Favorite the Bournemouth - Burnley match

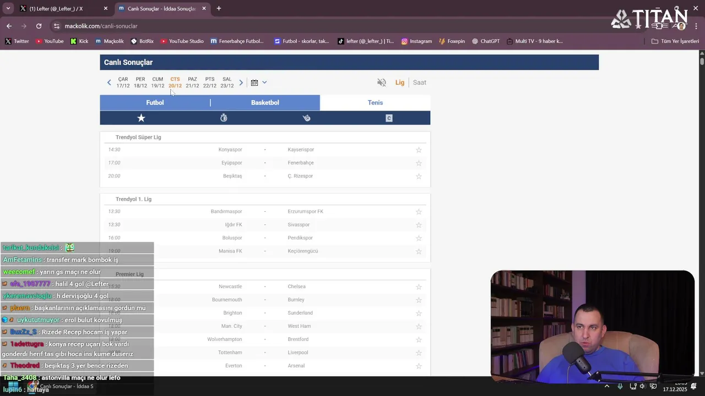tap(419, 300)
